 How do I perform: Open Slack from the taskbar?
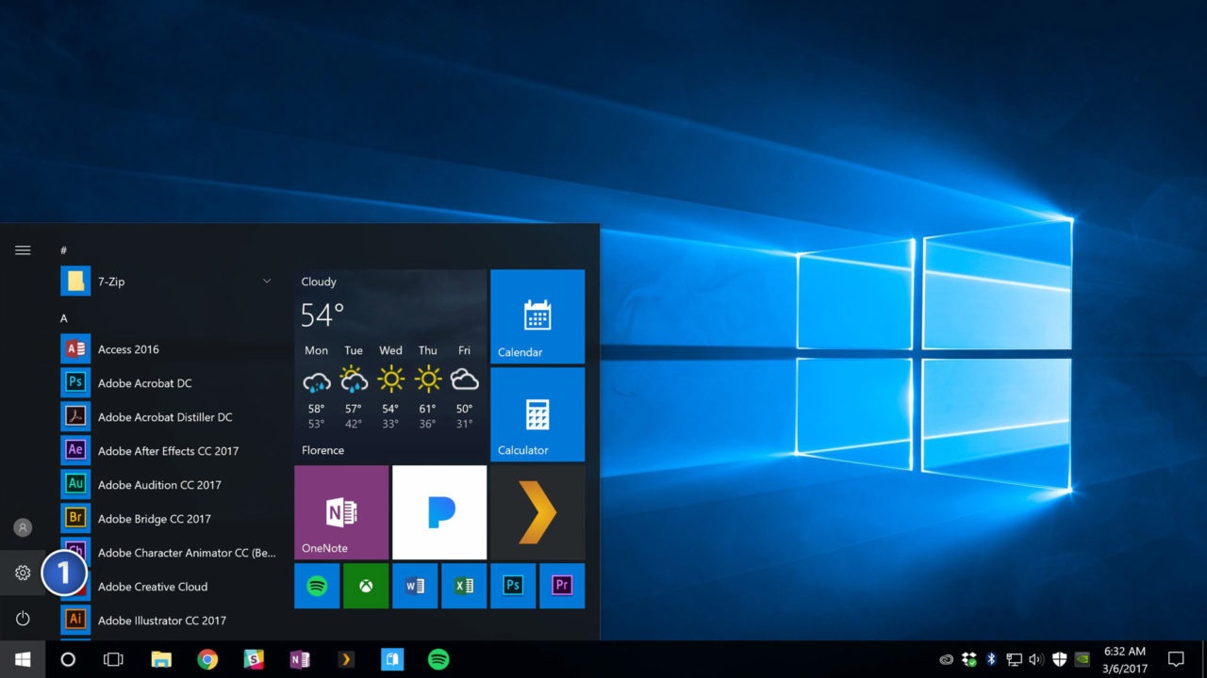pyautogui.click(x=254, y=659)
